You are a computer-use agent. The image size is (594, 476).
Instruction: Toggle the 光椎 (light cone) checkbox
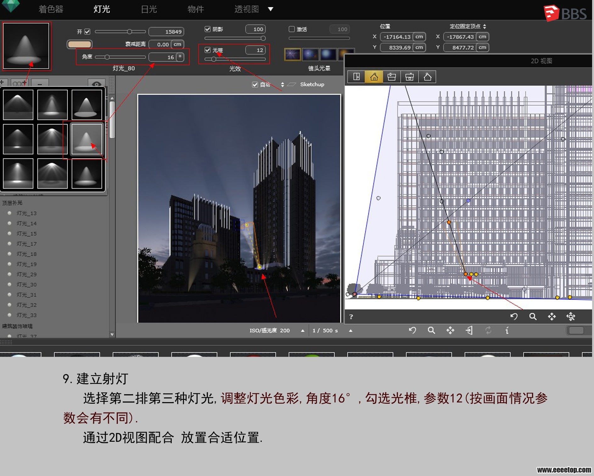point(207,50)
